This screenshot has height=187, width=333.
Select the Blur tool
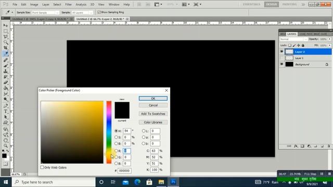(x=6, y=94)
